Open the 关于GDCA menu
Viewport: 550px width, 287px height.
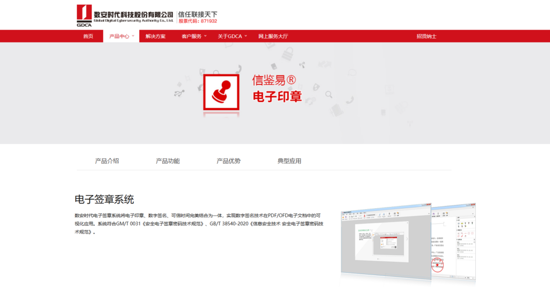(230, 36)
